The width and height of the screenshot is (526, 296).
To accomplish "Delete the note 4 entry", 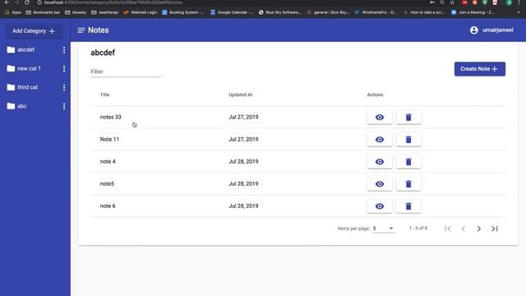I will coord(408,162).
